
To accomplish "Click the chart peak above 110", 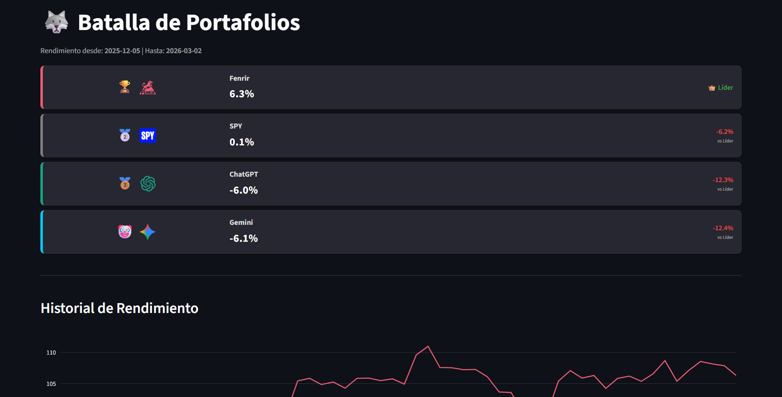I will (x=428, y=346).
